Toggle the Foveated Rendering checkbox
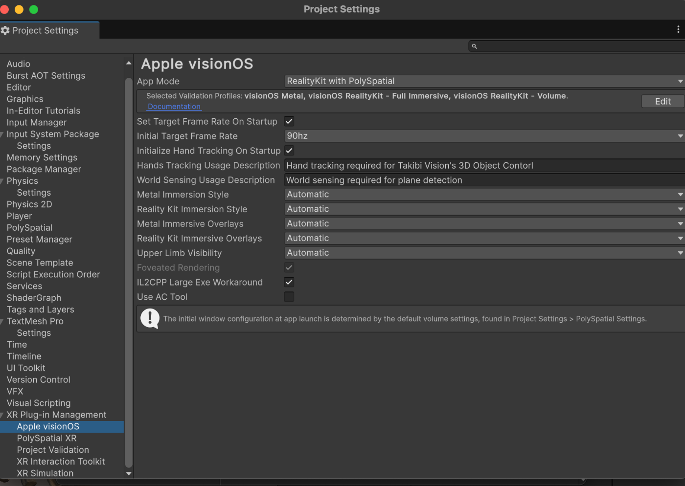685x486 pixels. click(x=289, y=267)
